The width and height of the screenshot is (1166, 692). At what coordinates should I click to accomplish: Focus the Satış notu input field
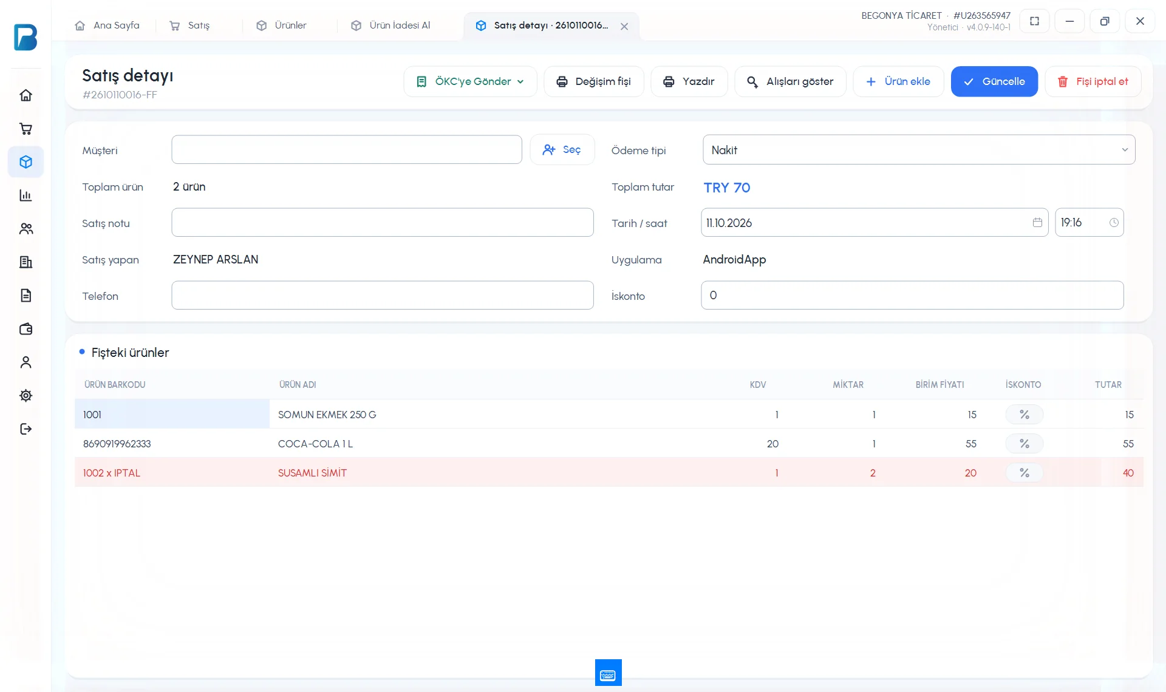click(x=383, y=222)
